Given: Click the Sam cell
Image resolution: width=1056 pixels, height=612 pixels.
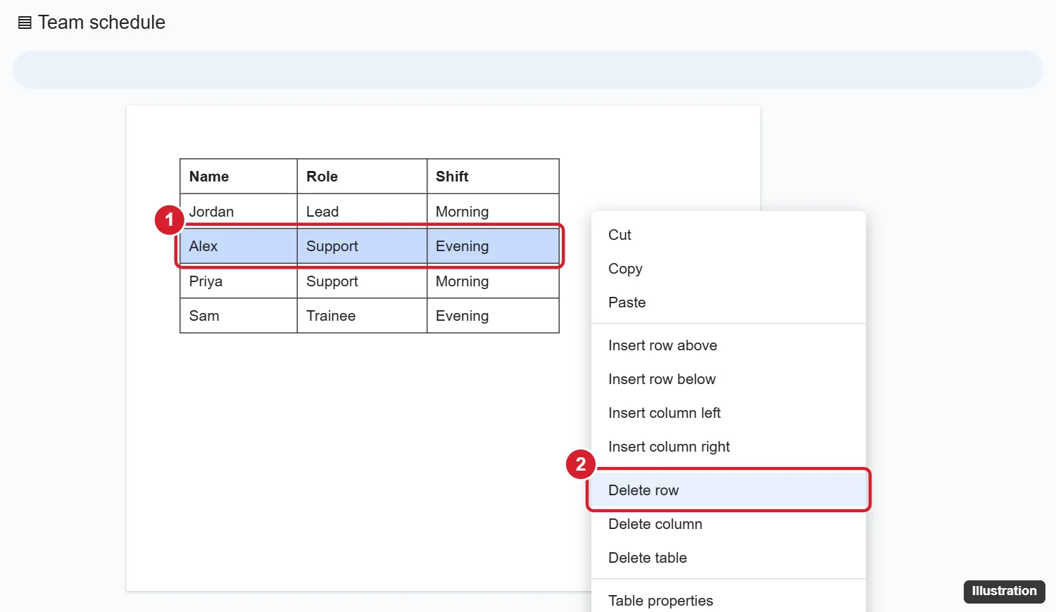Looking at the screenshot, I should 239,316.
